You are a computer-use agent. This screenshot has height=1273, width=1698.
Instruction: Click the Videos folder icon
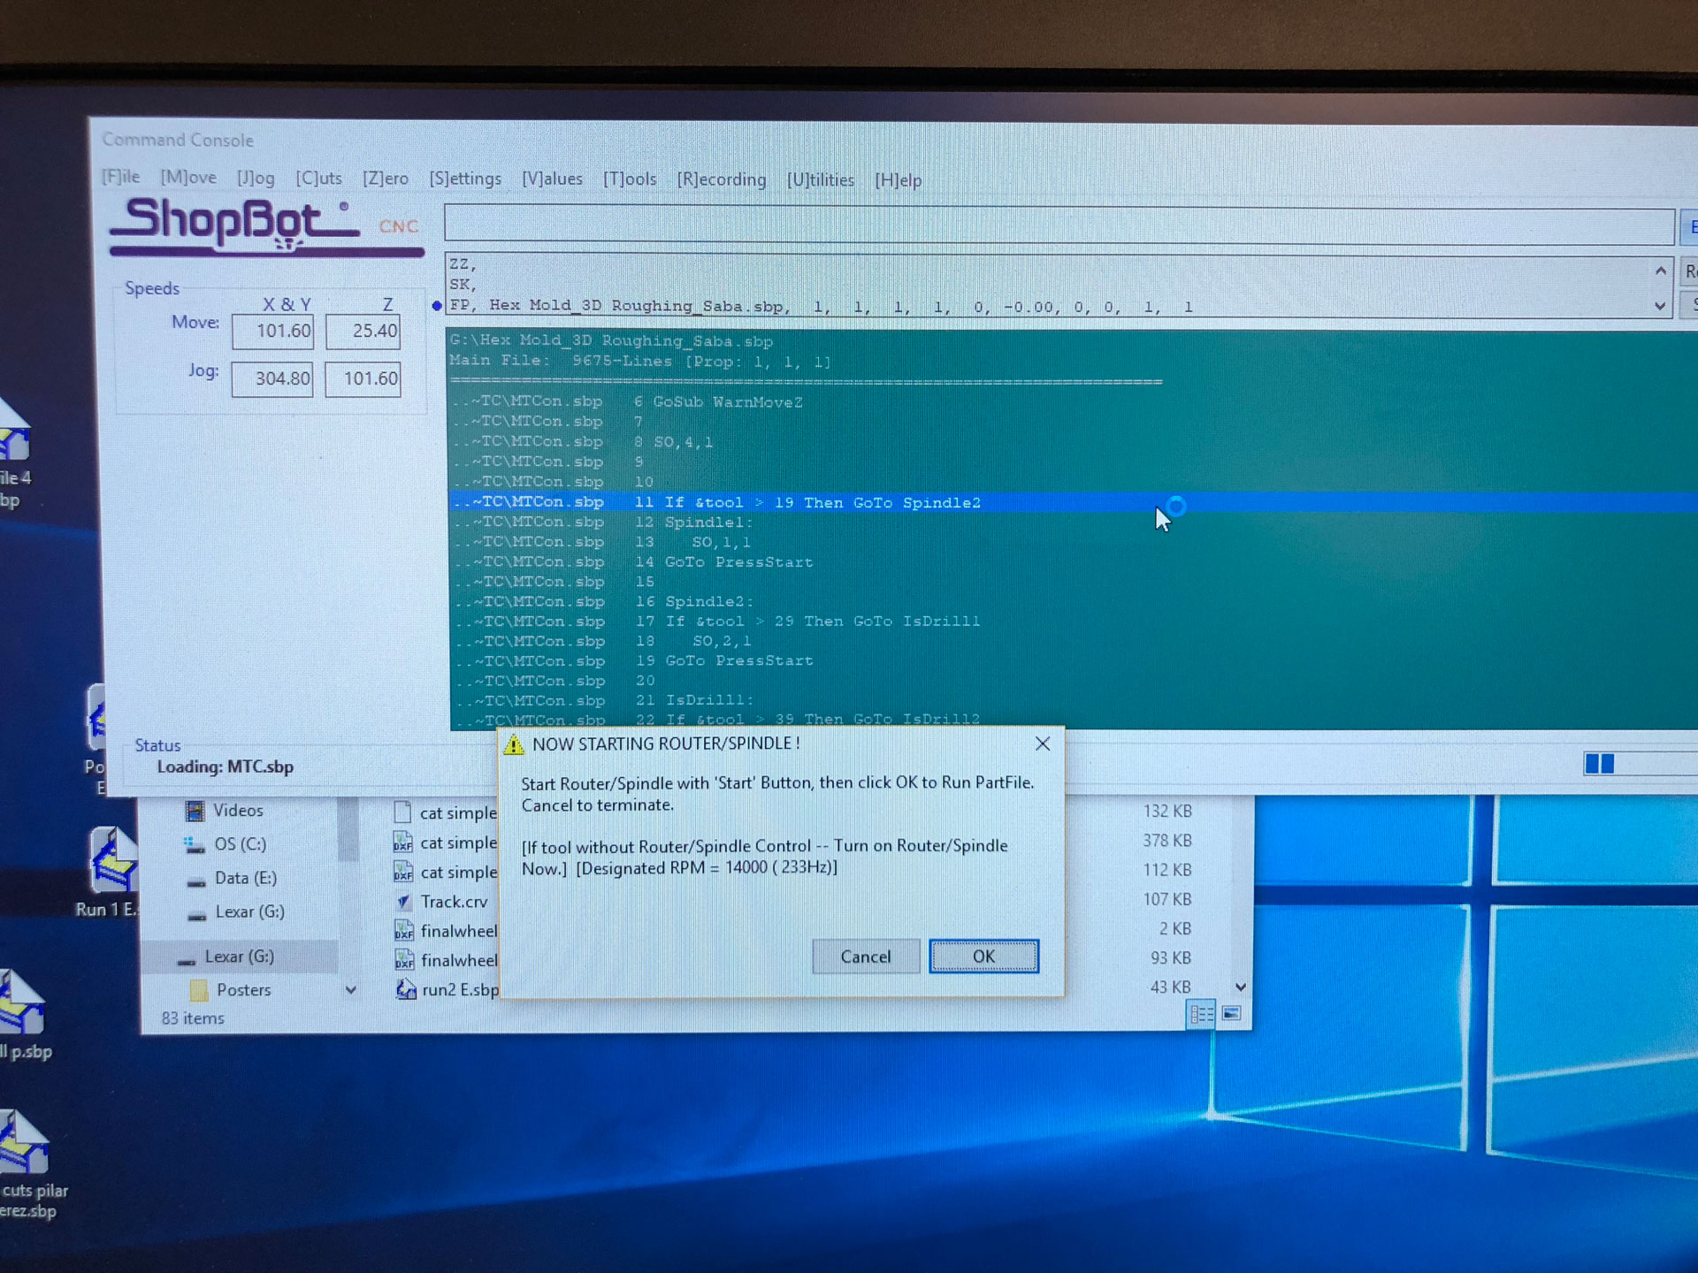194,811
